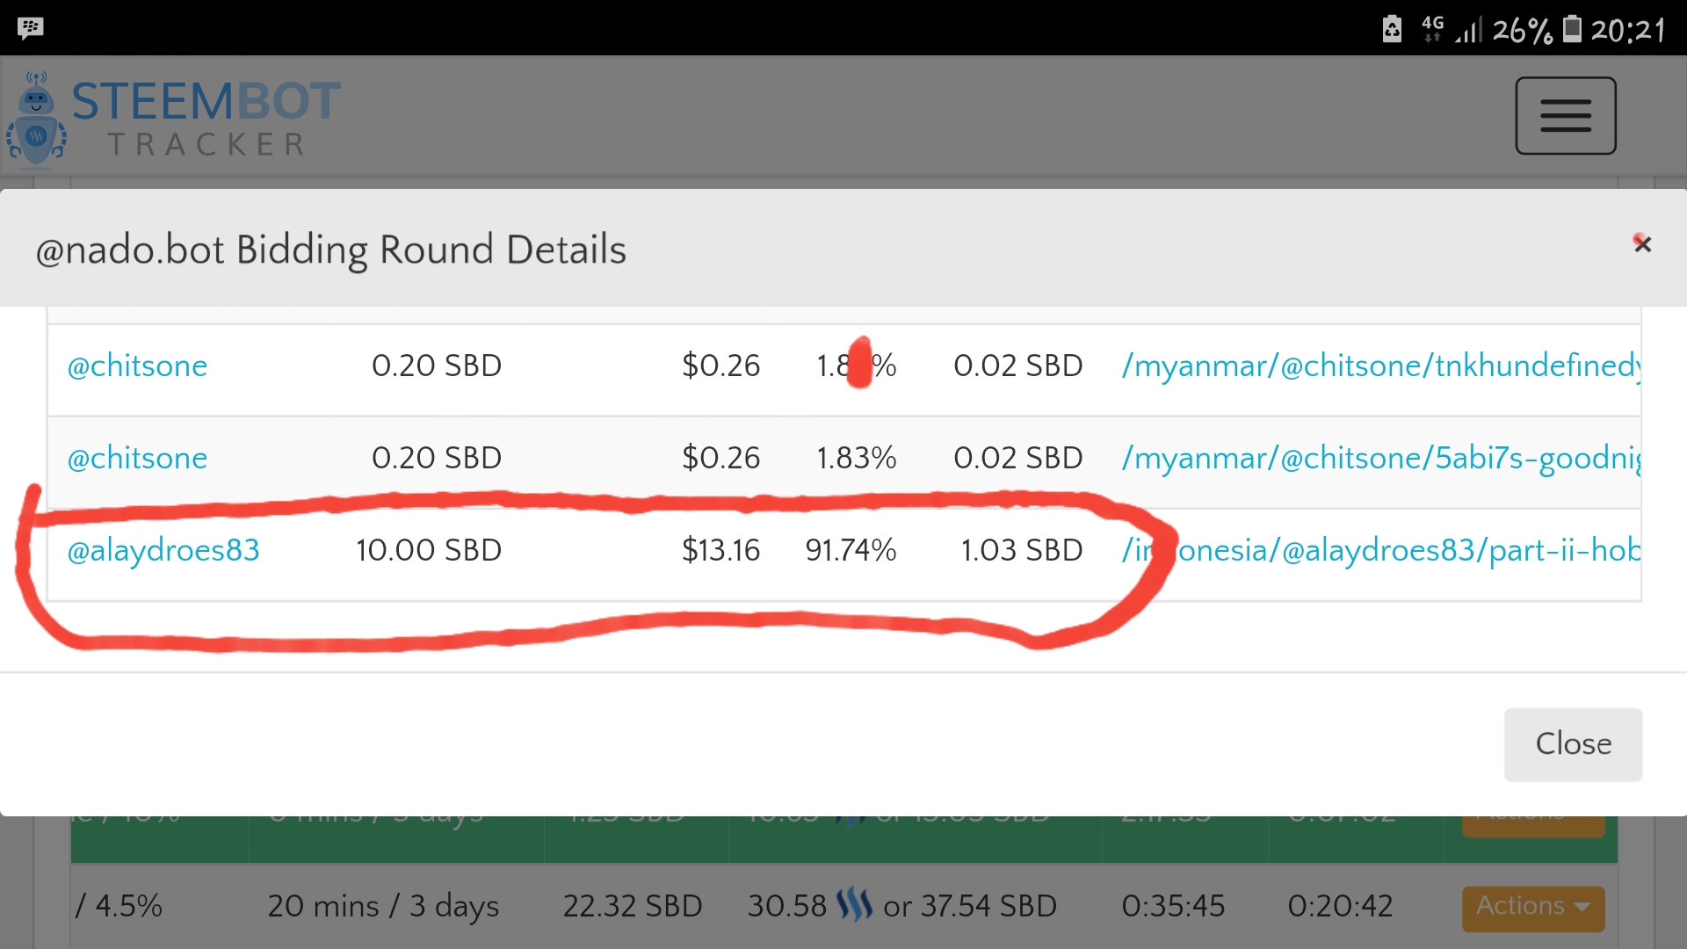This screenshot has height=949, width=1687.
Task: Open first @chitsone user link
Action: (x=137, y=366)
